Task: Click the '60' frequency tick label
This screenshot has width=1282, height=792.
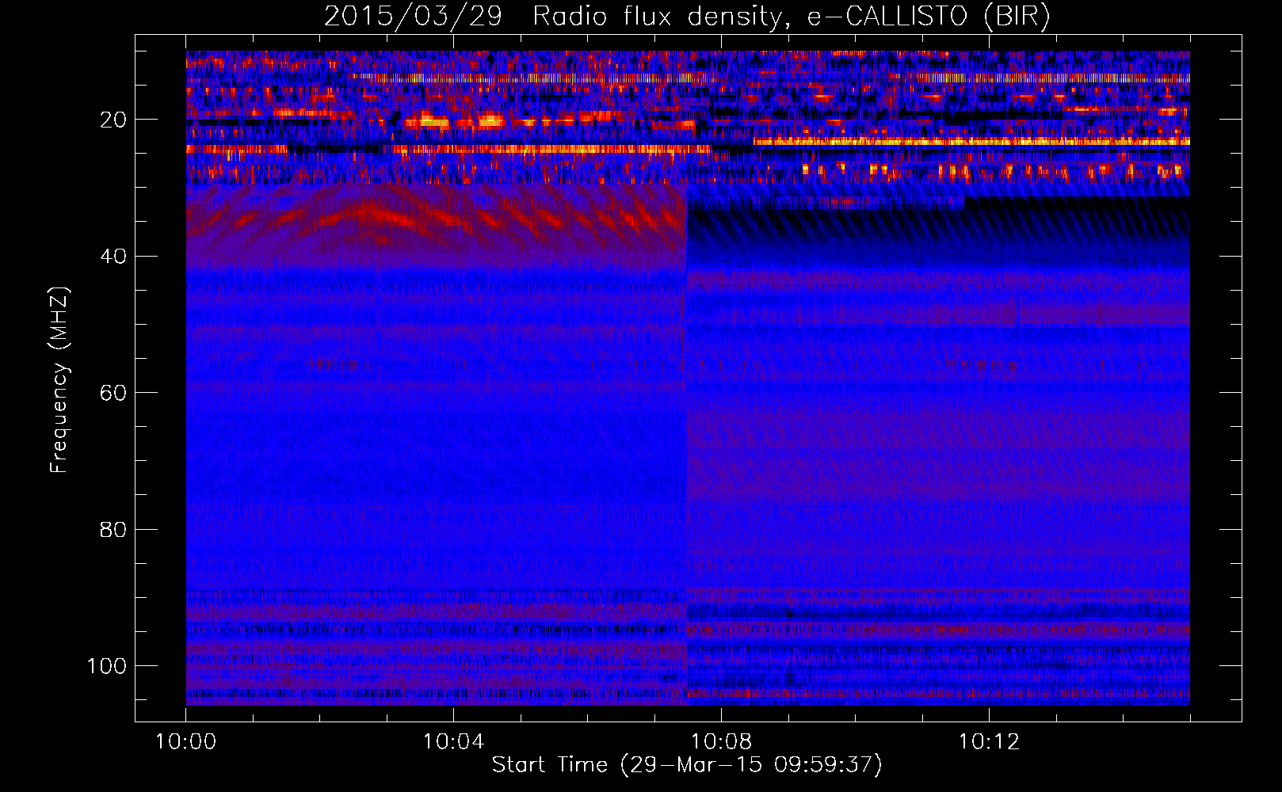Action: click(113, 393)
